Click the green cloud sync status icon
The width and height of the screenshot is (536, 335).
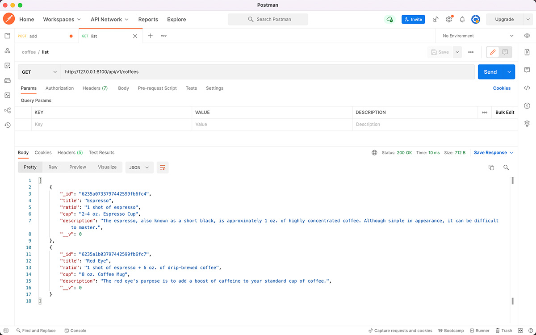click(x=390, y=19)
